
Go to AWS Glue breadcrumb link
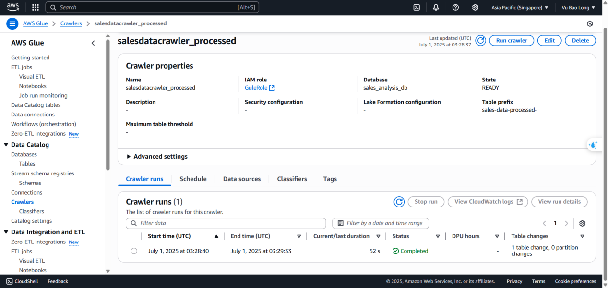35,23
